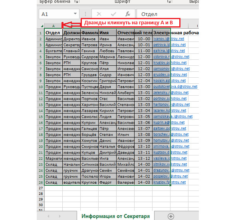Select column A header
The width and height of the screenshot is (236, 220).
(53, 26)
